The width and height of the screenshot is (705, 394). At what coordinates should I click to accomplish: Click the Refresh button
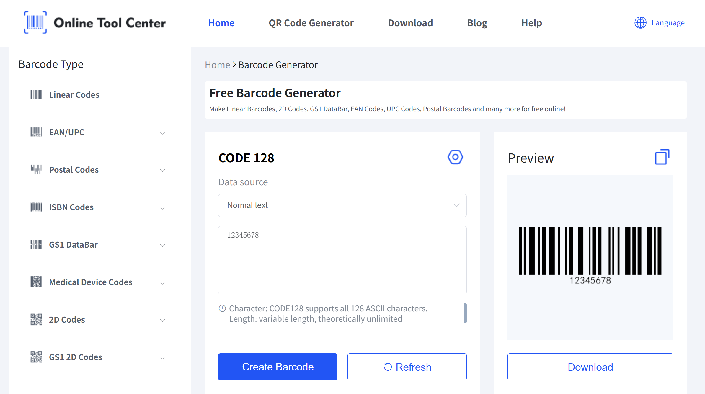[x=407, y=367]
